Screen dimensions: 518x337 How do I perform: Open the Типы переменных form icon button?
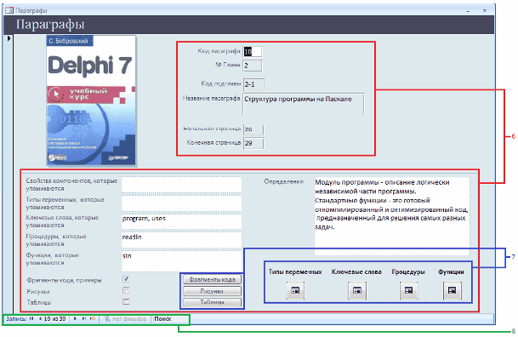coord(295,290)
